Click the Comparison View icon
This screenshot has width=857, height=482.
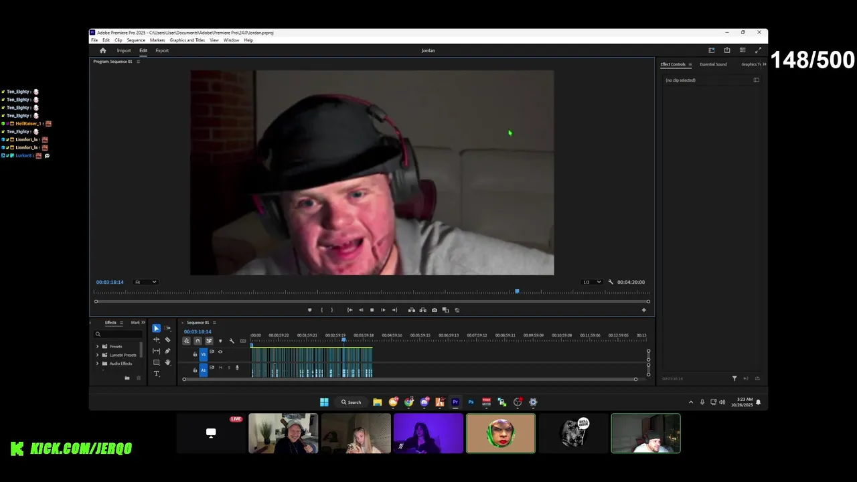(445, 310)
